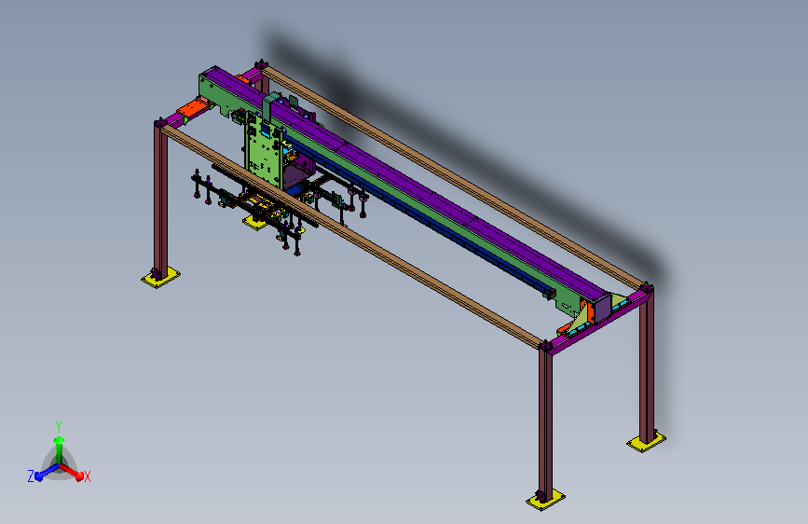Select the green vertical carriage plate
The height and width of the screenshot is (524, 808).
click(x=264, y=152)
